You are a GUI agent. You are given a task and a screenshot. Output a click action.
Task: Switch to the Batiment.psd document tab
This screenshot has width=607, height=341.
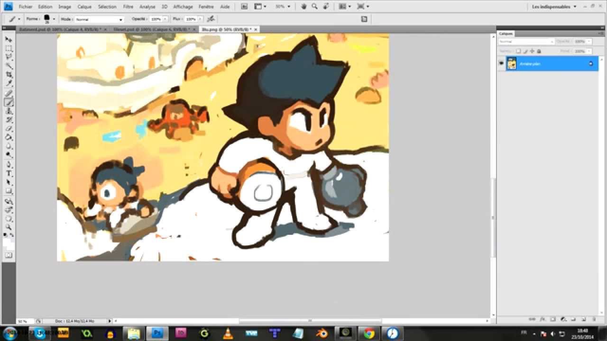coord(61,29)
